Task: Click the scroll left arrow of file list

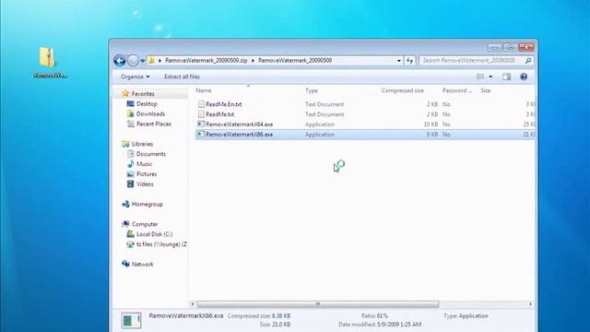Action: pyautogui.click(x=193, y=304)
